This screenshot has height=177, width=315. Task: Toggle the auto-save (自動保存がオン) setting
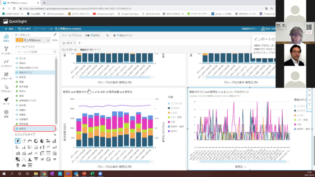[249, 29]
